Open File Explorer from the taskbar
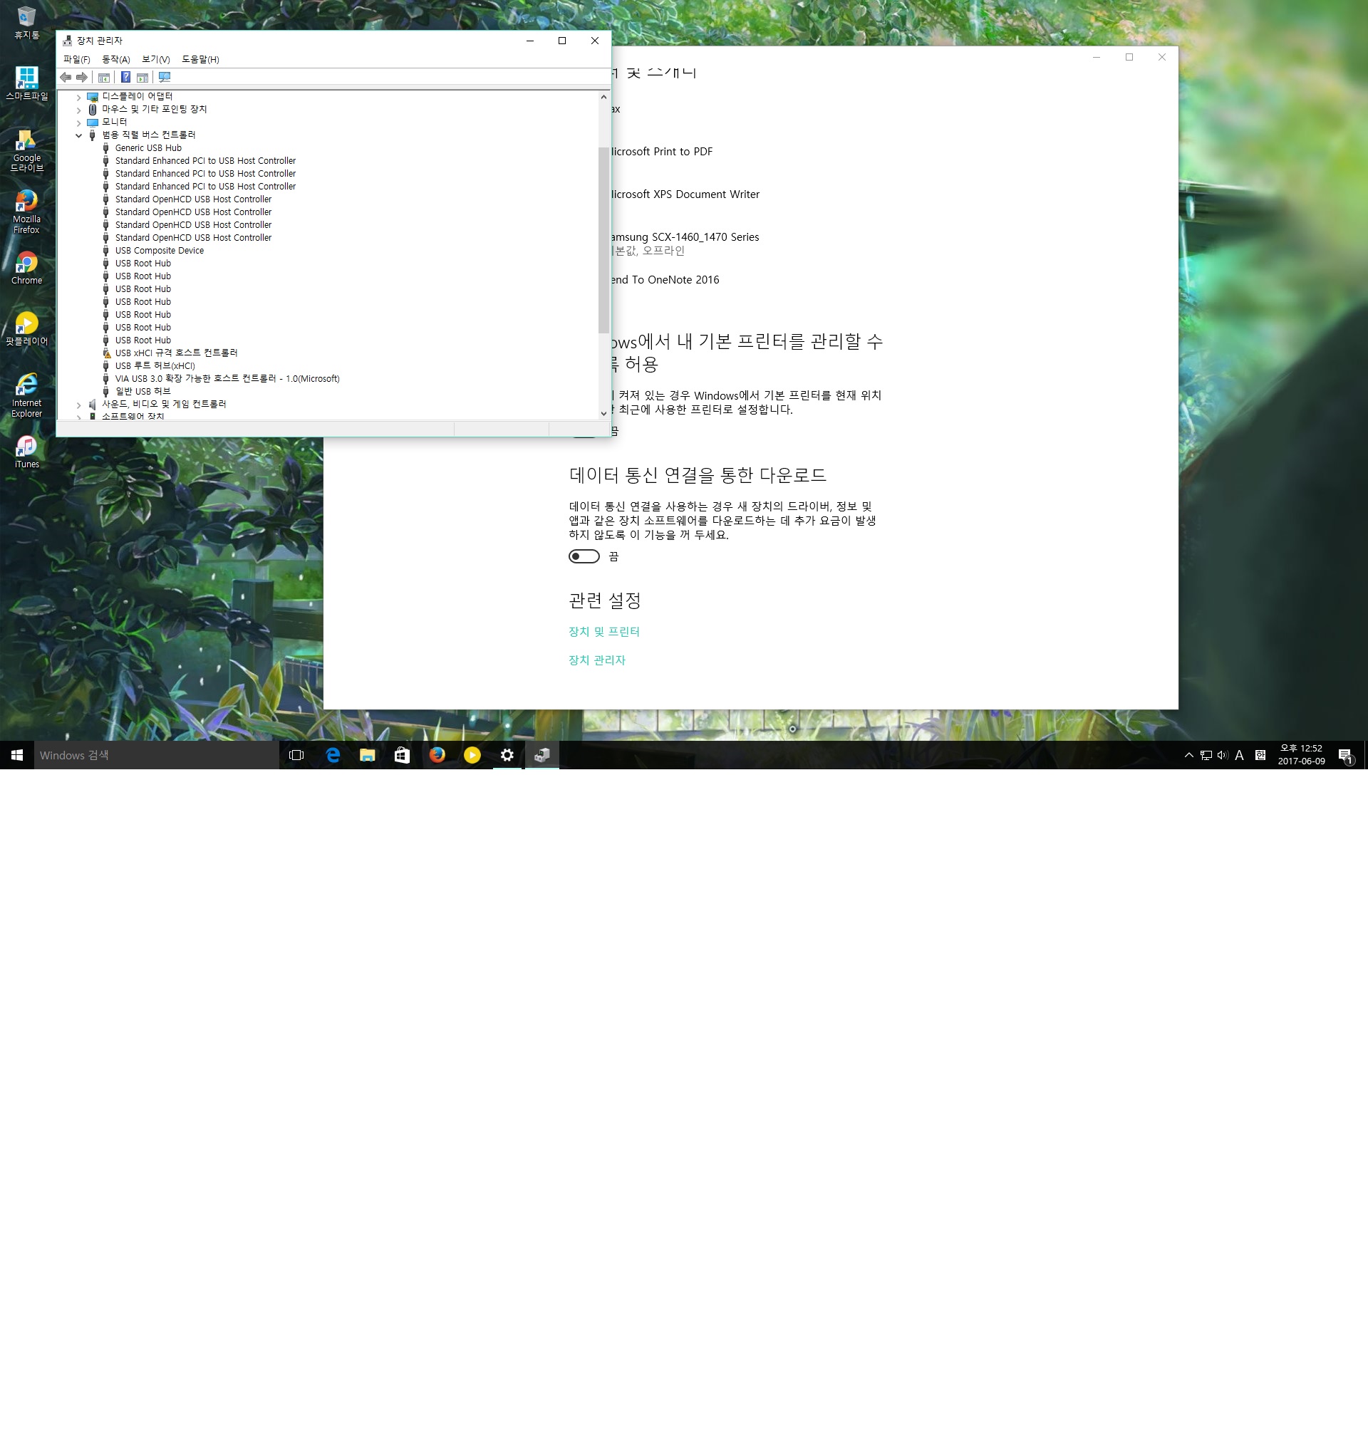 click(368, 755)
